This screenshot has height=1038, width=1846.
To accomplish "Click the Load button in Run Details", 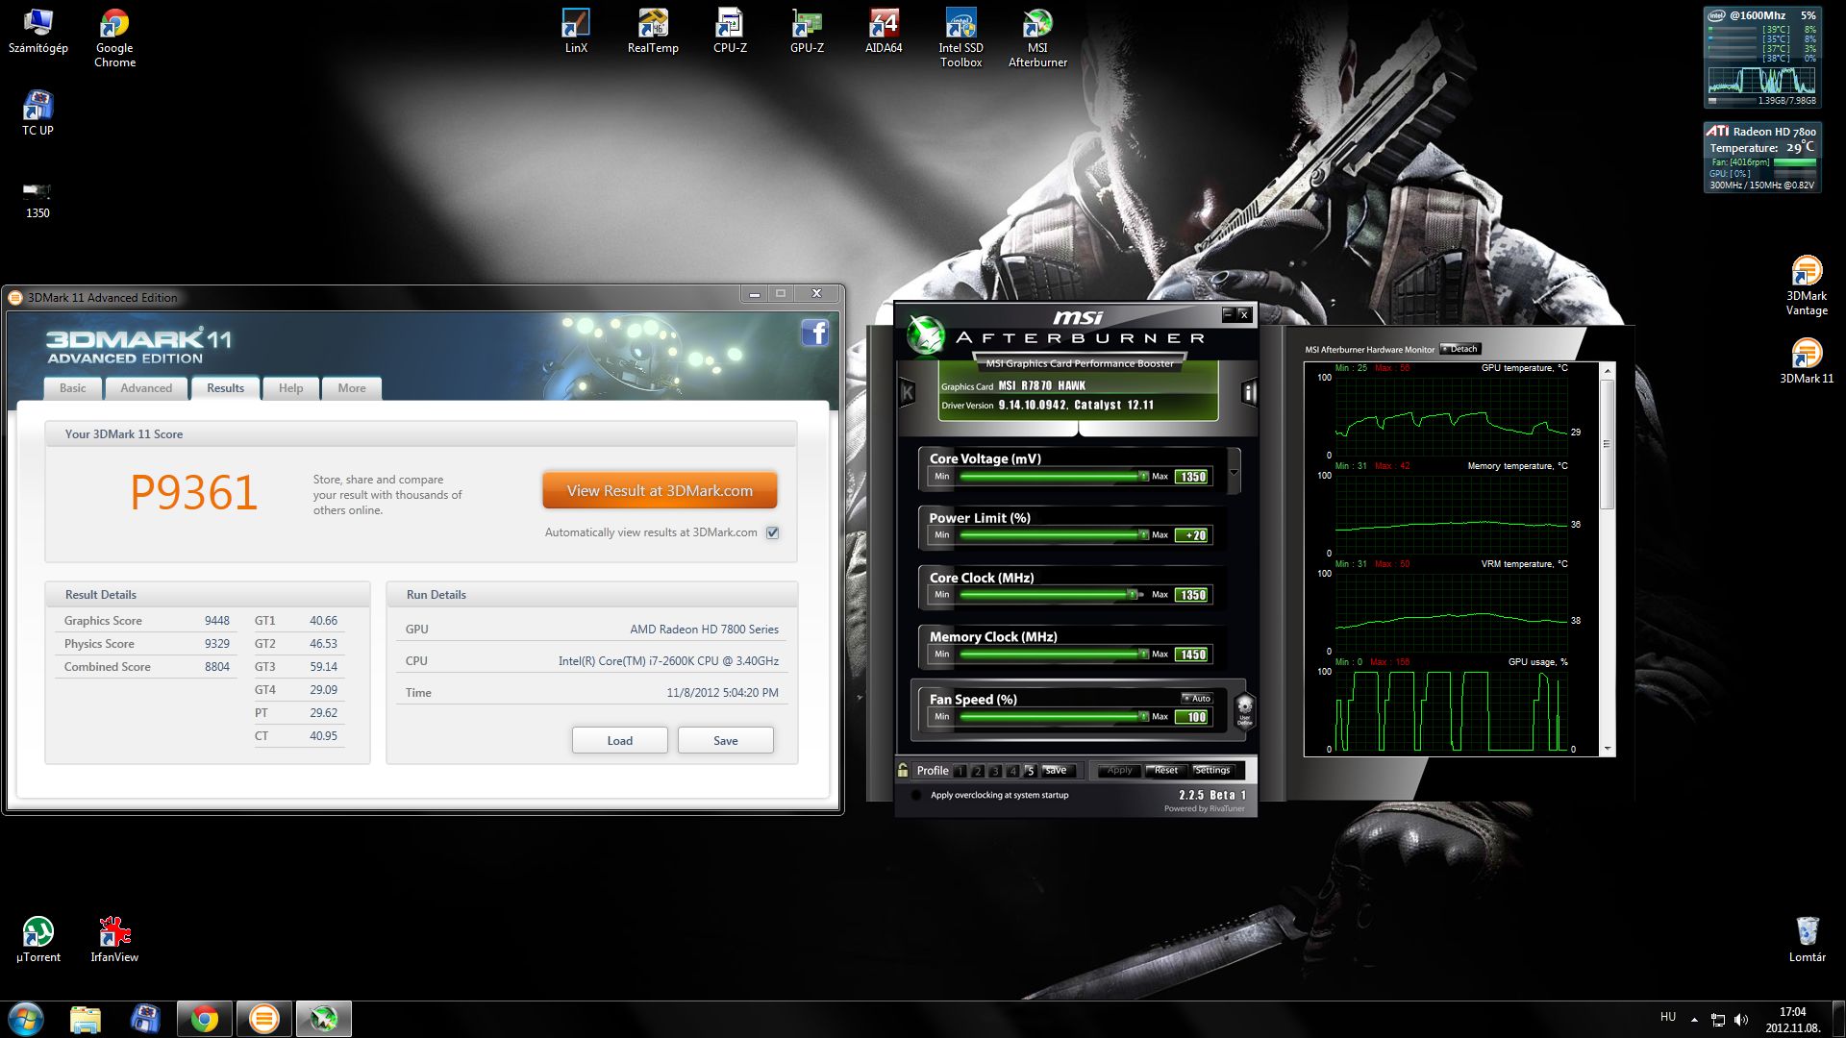I will point(620,740).
